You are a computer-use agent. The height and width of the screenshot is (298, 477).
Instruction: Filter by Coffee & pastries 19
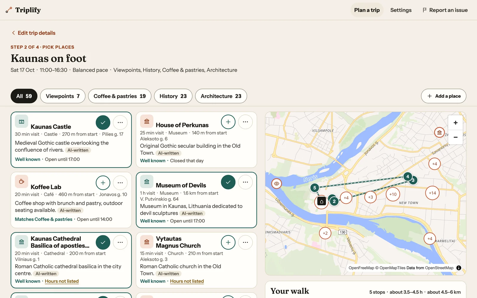[x=120, y=96]
